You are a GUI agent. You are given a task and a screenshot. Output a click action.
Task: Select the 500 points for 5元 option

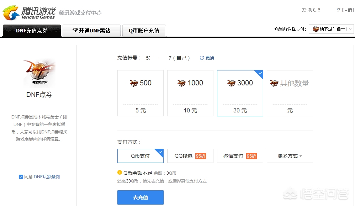(141, 93)
